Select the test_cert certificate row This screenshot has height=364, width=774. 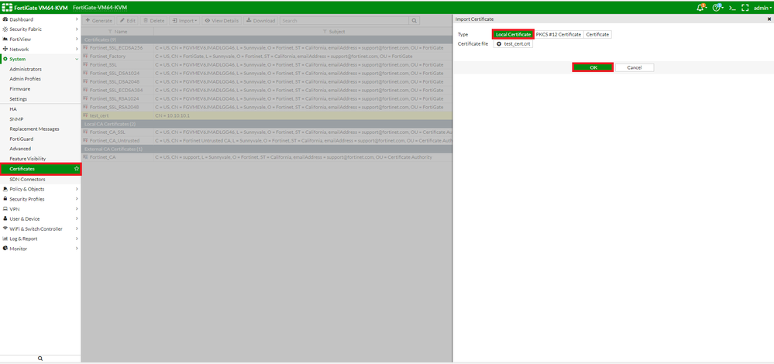click(267, 115)
